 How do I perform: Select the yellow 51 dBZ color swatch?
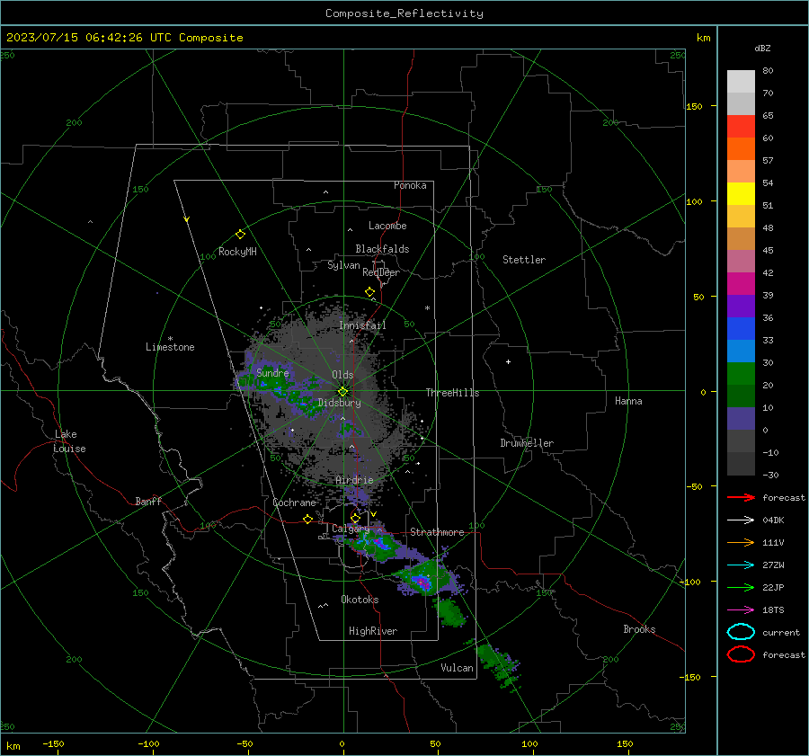click(x=741, y=193)
